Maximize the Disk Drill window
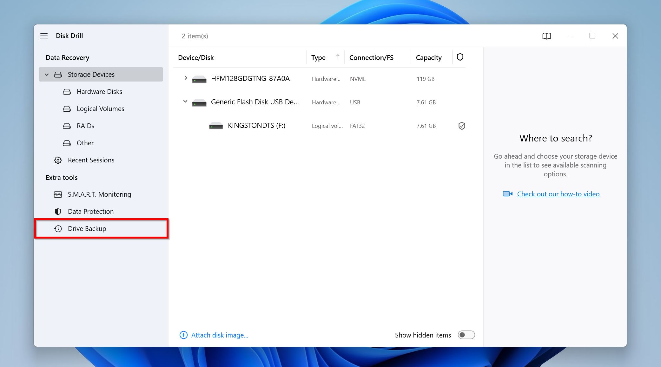Image resolution: width=661 pixels, height=367 pixels. point(592,36)
